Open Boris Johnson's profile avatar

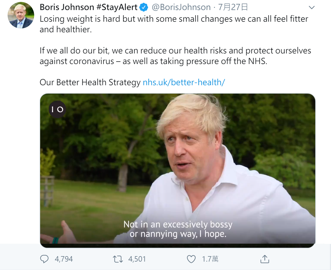pos(21,15)
